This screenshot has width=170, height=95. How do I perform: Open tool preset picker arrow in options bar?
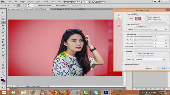coord(8,6)
